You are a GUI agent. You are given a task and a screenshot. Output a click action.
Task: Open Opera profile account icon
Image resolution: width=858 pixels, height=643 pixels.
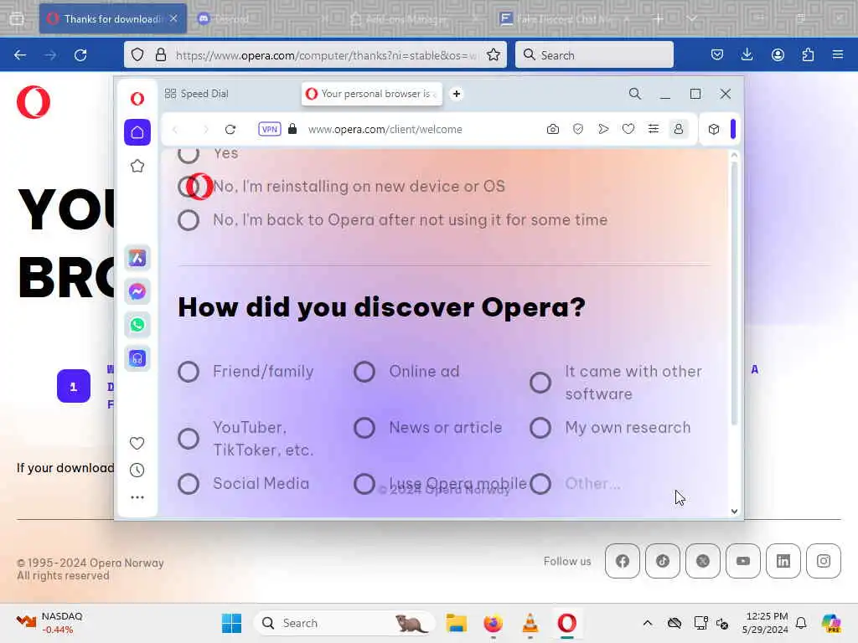pos(679,130)
